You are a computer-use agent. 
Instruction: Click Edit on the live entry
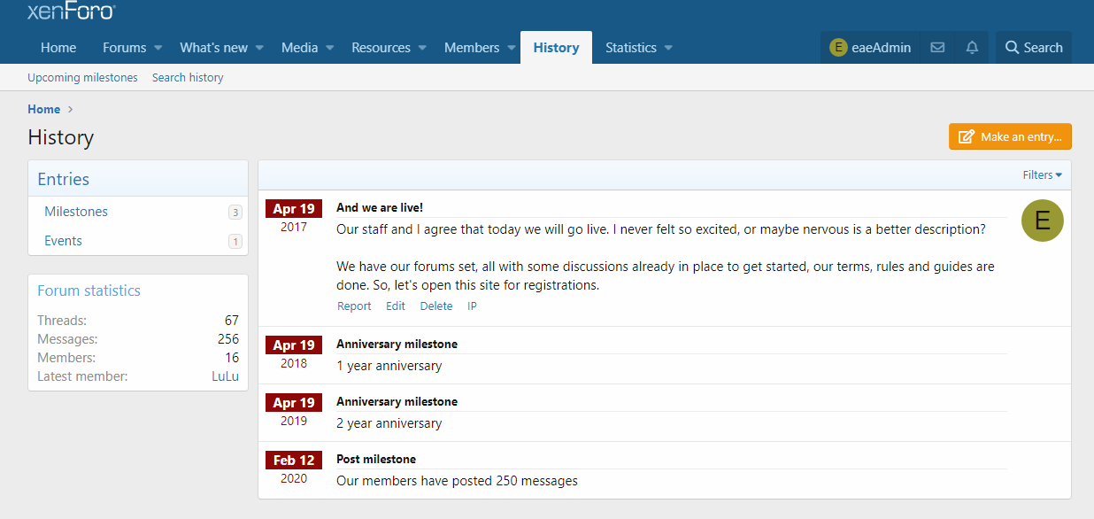pos(395,306)
